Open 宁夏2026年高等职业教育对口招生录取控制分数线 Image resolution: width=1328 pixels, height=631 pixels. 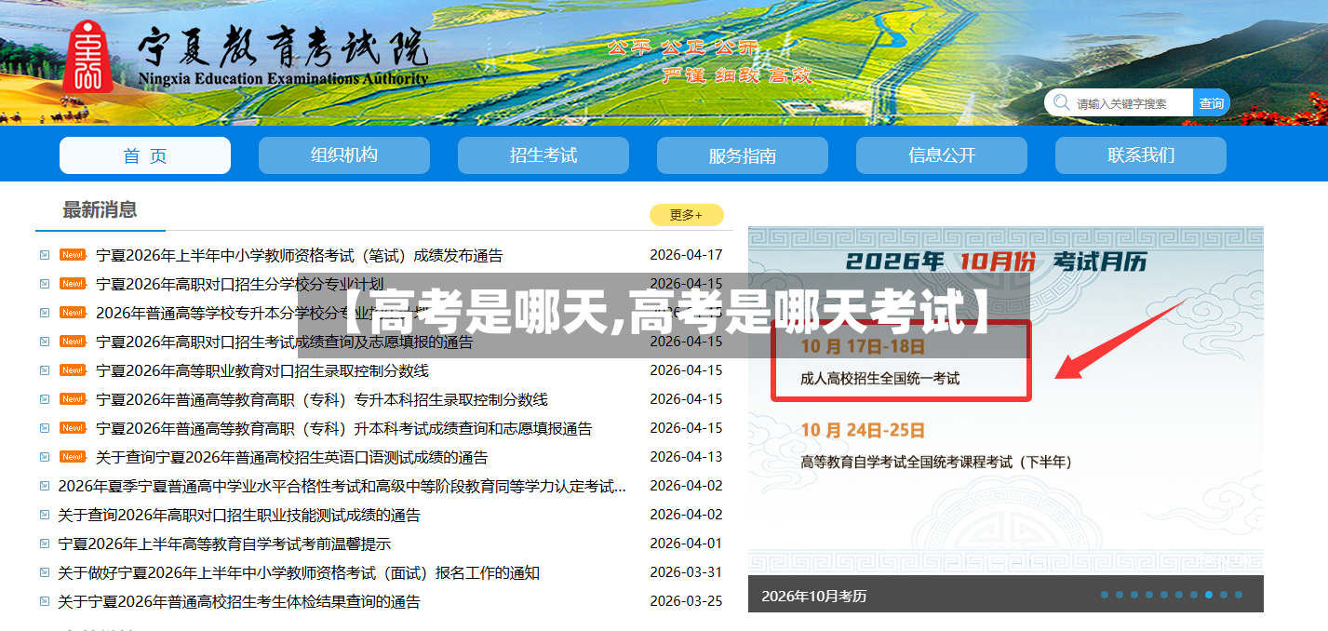[x=262, y=370]
